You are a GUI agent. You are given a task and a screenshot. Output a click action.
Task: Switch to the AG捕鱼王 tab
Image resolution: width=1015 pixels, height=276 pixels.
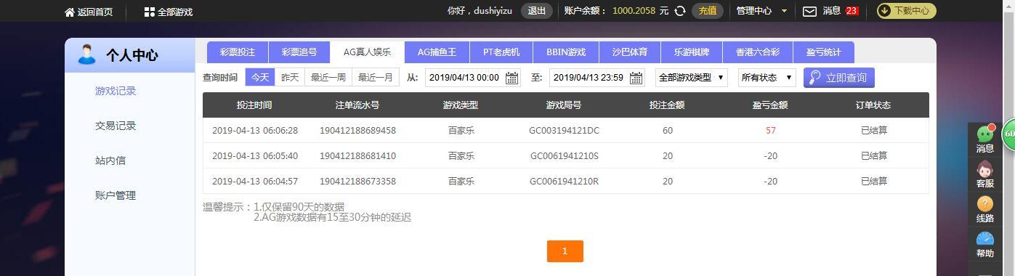pyautogui.click(x=437, y=52)
